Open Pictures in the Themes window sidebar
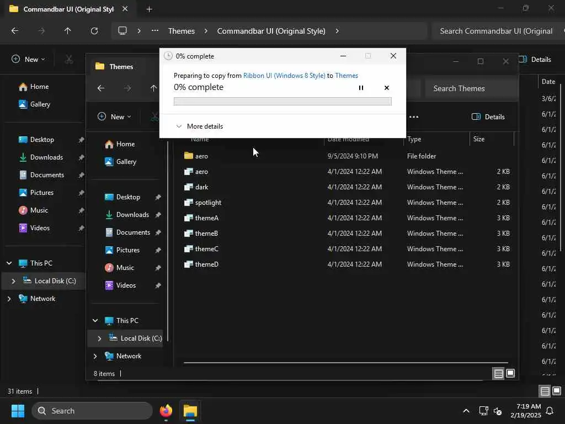 [x=127, y=250]
